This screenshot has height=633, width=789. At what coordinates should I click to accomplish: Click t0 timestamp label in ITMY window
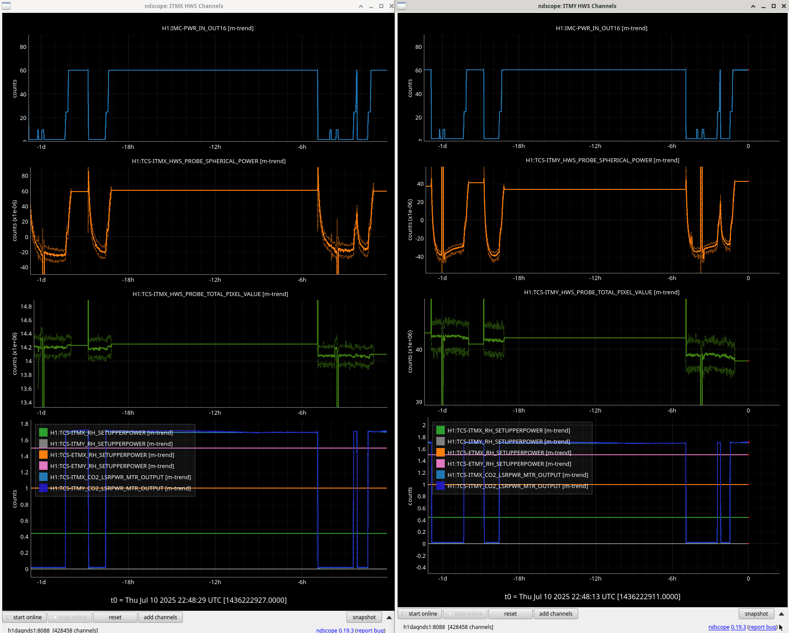point(592,597)
